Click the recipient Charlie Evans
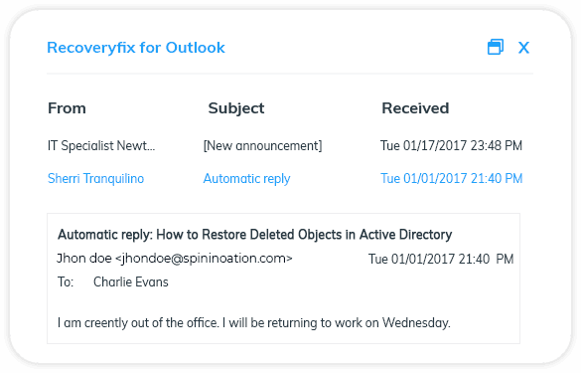This screenshot has height=373, width=581. [131, 282]
